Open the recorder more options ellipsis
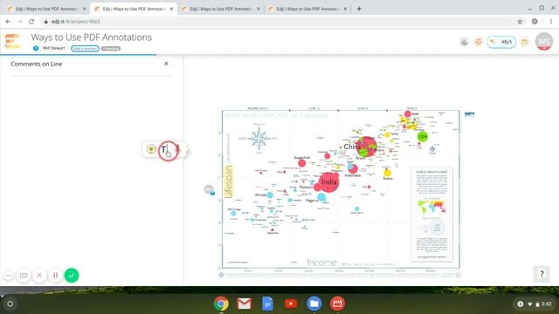This screenshot has width=559, height=314. (8, 276)
